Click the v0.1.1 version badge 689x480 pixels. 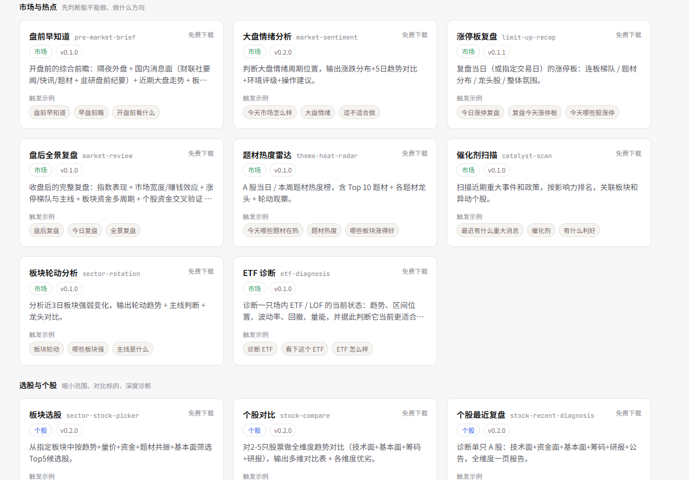click(x=497, y=52)
